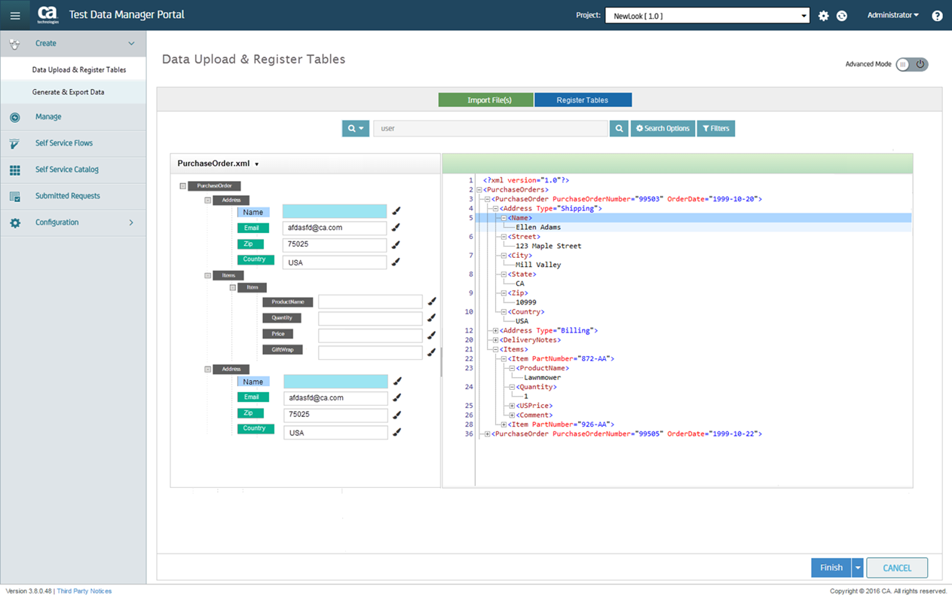Viewport: 952px width, 598px height.
Task: Switch to the Import File(s) tab
Action: click(x=486, y=100)
